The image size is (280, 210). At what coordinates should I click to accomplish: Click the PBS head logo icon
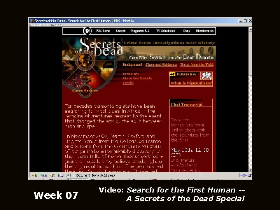[87, 31]
